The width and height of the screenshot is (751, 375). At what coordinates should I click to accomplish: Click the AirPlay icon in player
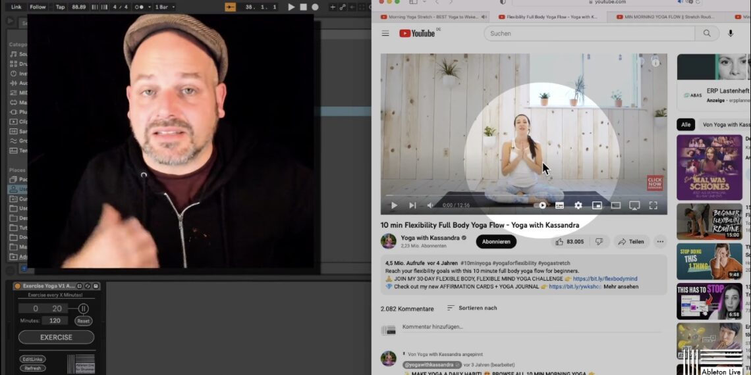pyautogui.click(x=634, y=205)
